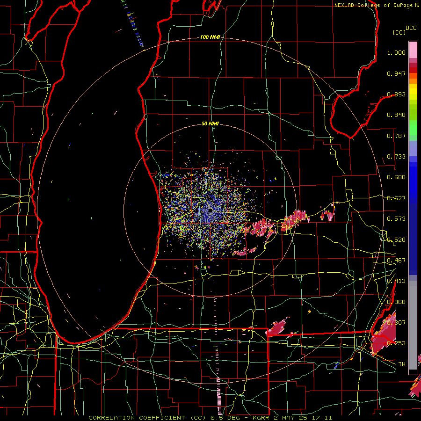Image resolution: width=421 pixels, height=421 pixels.
Task: Click the CORRELATION COEFFICIENT (CC) caption text
Action: (147, 418)
